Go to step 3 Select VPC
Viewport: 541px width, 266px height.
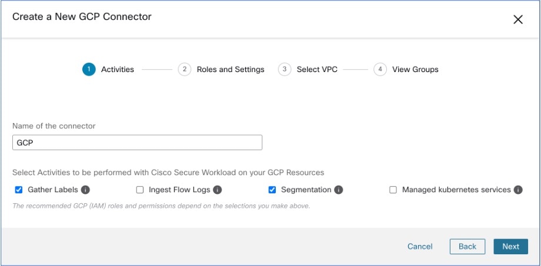[308, 69]
